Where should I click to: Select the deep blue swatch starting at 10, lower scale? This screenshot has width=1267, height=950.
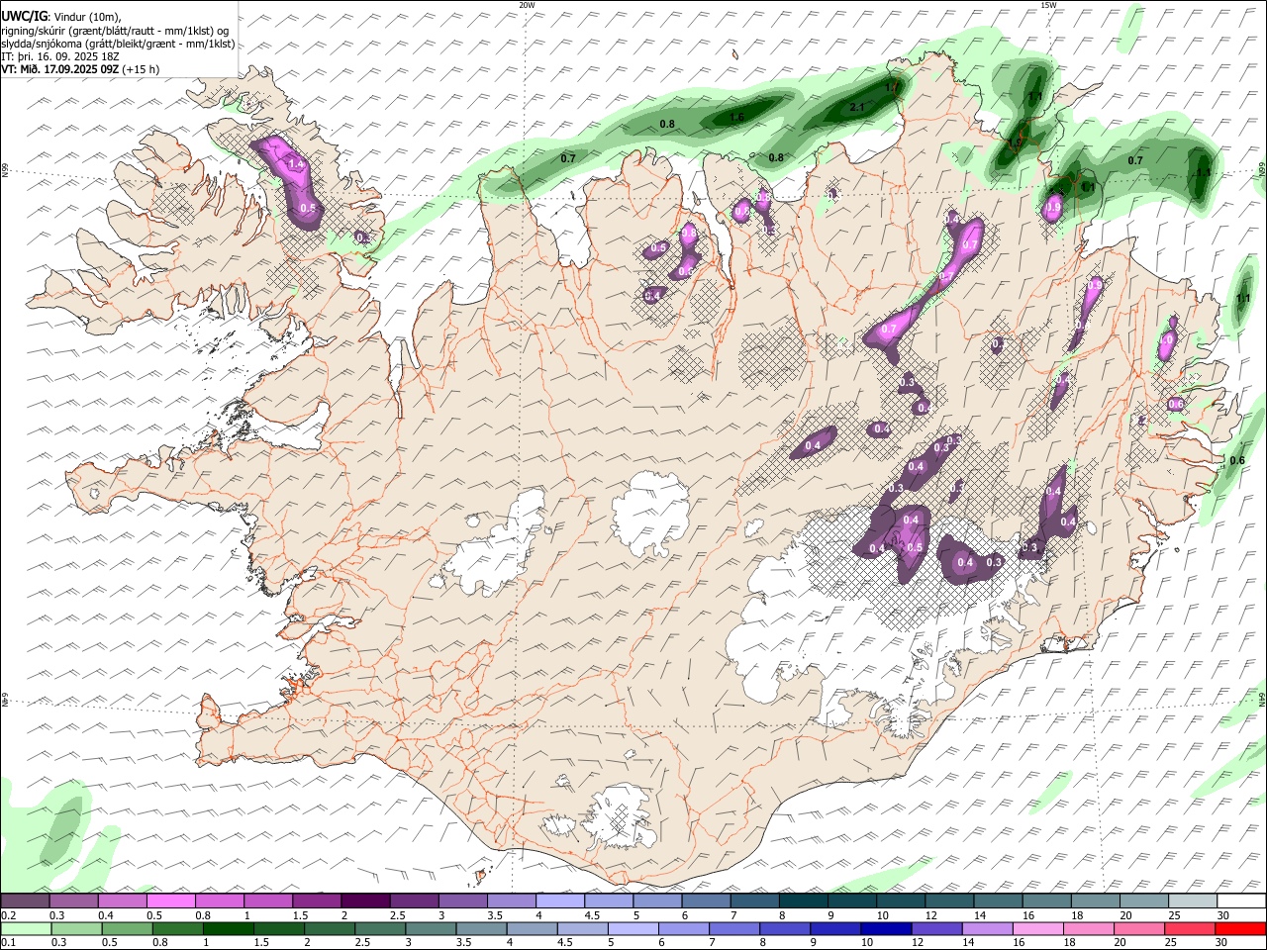tap(885, 929)
